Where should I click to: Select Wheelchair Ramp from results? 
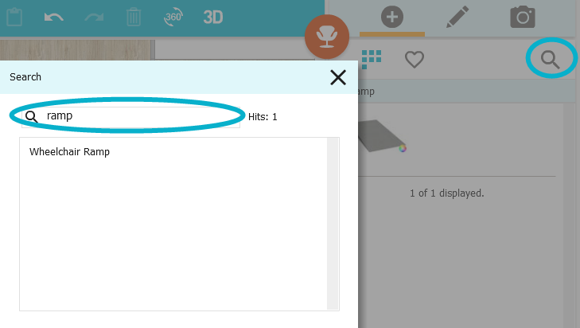click(69, 152)
